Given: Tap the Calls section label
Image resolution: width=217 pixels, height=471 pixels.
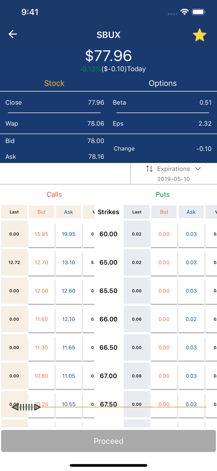Looking at the screenshot, I should pyautogui.click(x=54, y=194).
